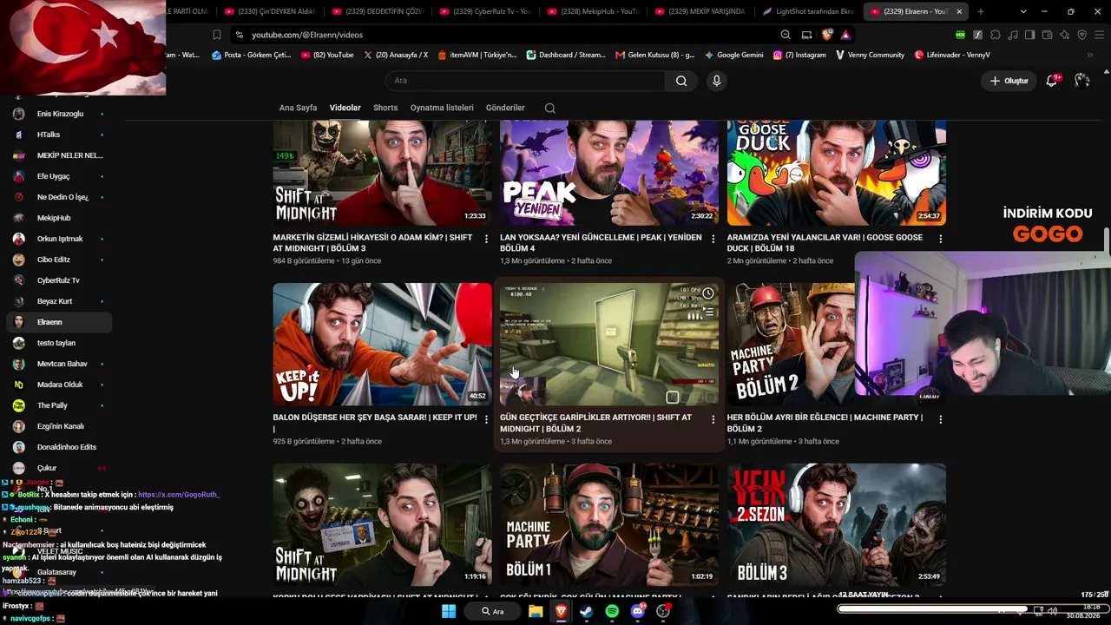The height and width of the screenshot is (625, 1111).
Task: Open the Oynatma listeleri tab
Action: click(442, 109)
